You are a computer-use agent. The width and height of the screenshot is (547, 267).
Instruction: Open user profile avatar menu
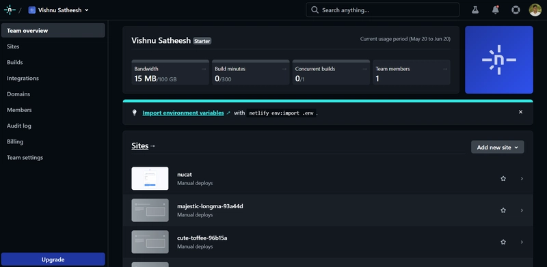(x=535, y=10)
